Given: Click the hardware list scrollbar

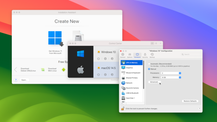Looking at the screenshot, I should click(x=143, y=75).
